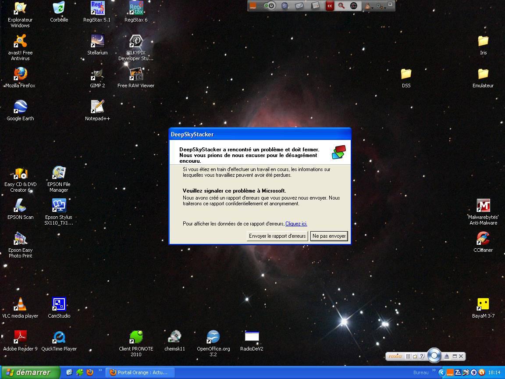Screen dimensions: 505x379
Task: Click the magnifier search icon in top toolbar
Action: pos(341,6)
